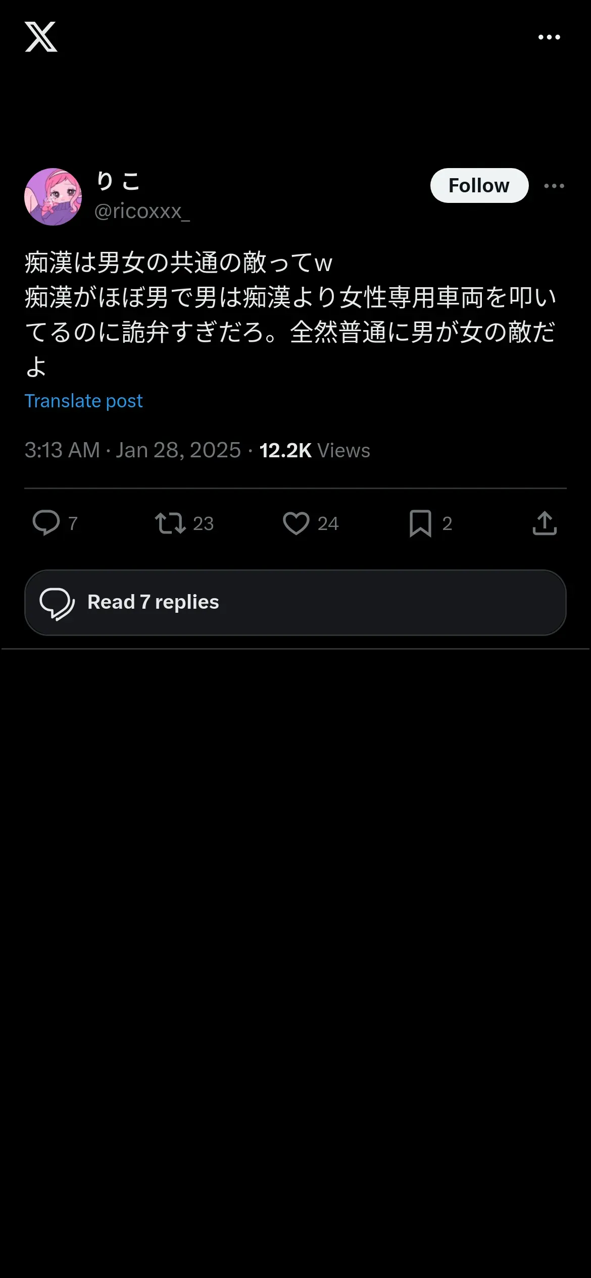
Task: Follow the @ricoxxx_ account
Action: (x=479, y=185)
